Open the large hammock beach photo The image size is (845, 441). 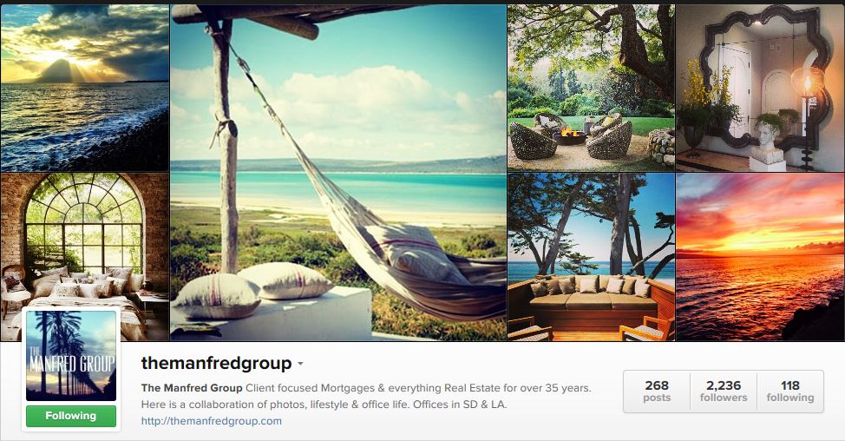click(338, 173)
